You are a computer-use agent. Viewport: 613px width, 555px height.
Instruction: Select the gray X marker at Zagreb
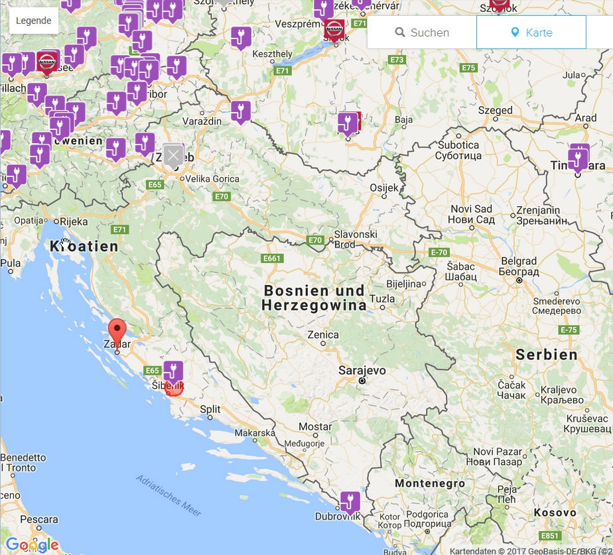pos(173,156)
